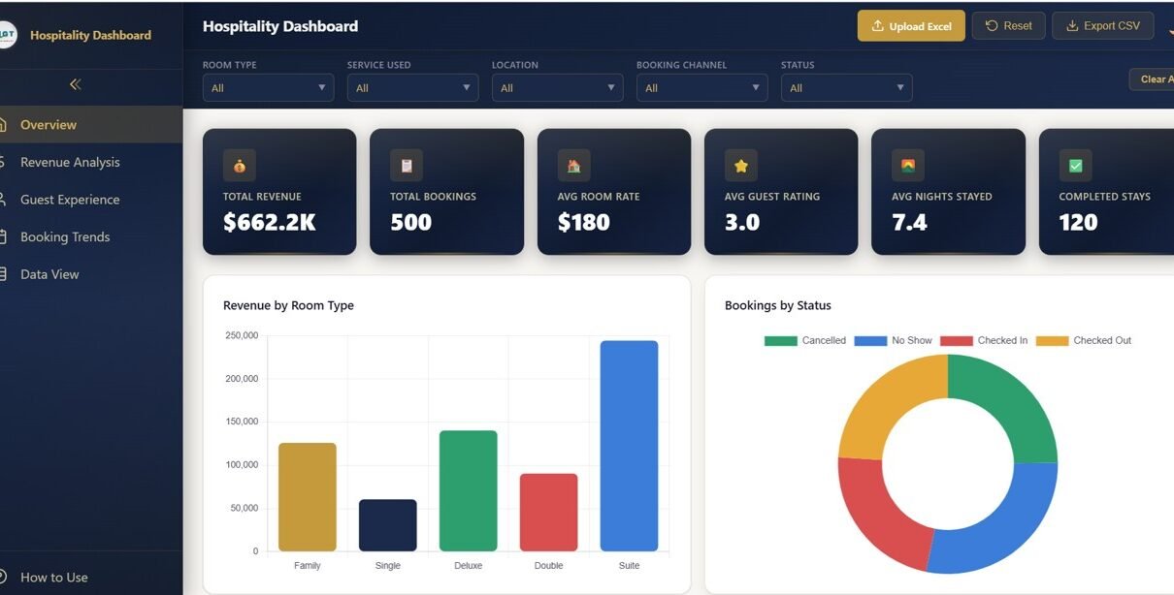Image resolution: width=1174 pixels, height=595 pixels.
Task: Click the star icon on Avg Guest Rating card
Action: point(741,166)
